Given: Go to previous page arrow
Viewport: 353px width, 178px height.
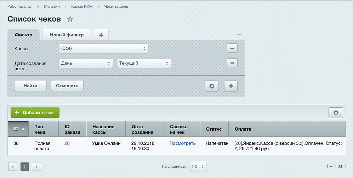Looking at the screenshot, I should pyautogui.click(x=13, y=166).
